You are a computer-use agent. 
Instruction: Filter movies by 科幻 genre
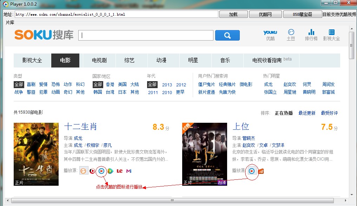[80, 84]
